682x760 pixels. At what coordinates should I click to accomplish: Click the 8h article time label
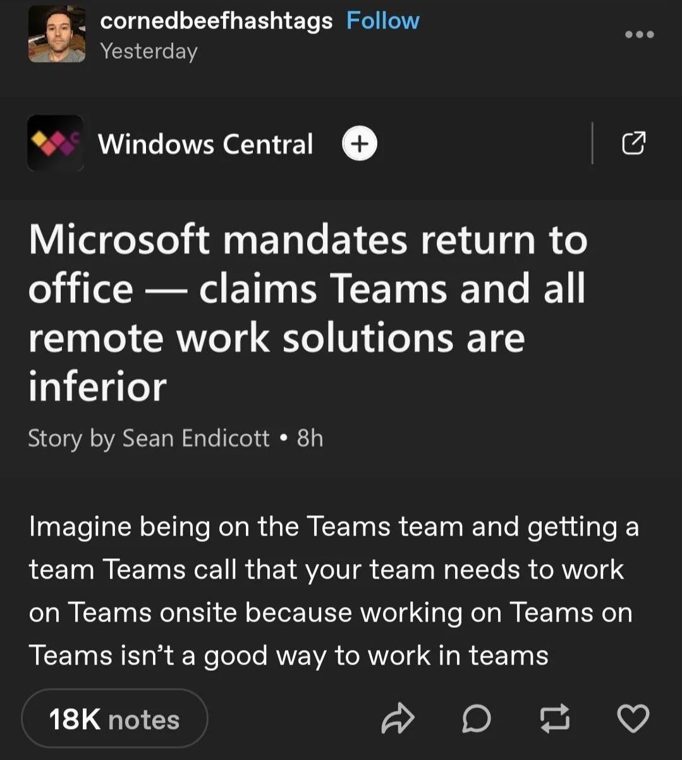click(x=310, y=438)
